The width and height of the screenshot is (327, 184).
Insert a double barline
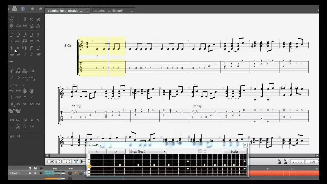25,19
